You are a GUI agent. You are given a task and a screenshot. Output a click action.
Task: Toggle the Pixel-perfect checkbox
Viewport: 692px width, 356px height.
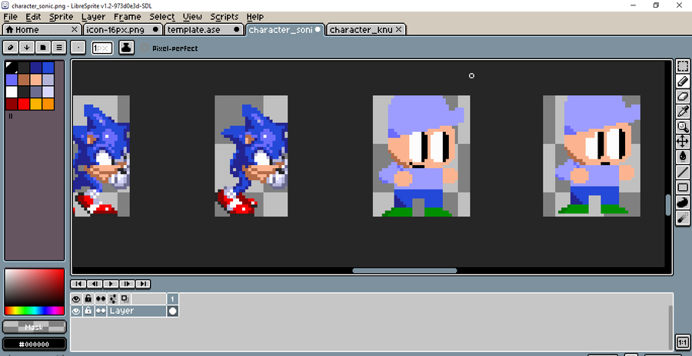pyautogui.click(x=145, y=48)
